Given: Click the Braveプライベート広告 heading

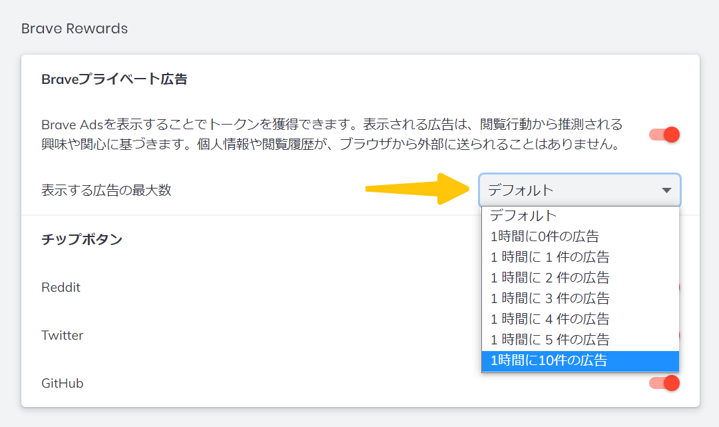Looking at the screenshot, I should pyautogui.click(x=115, y=79).
